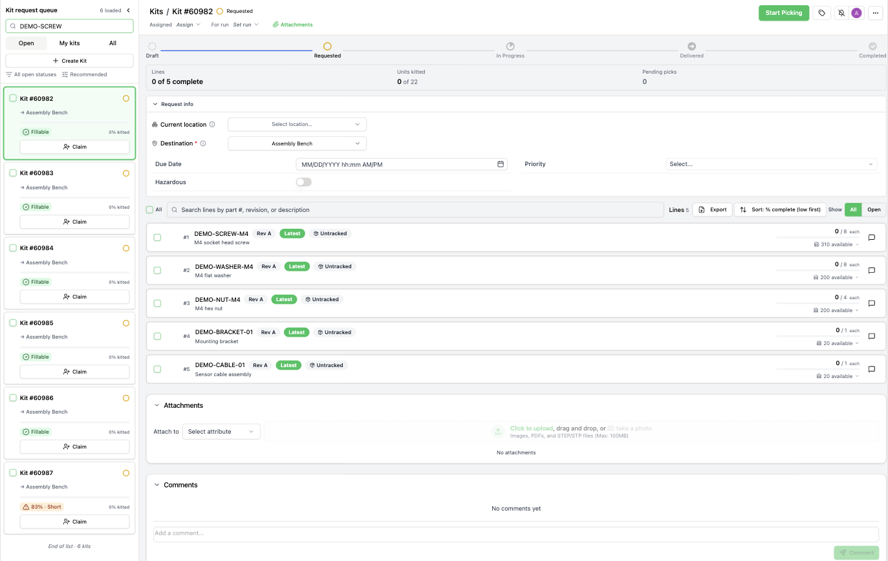Collapse the kit request queue panel
Viewport: 888px width, 561px height.
coord(128,10)
